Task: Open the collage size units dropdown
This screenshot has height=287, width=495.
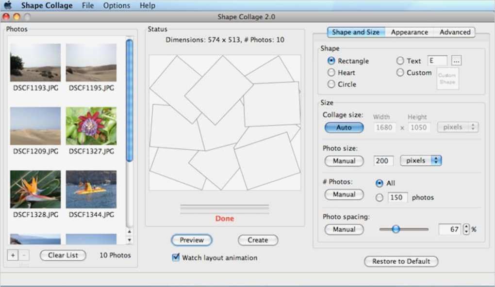Action: click(457, 127)
